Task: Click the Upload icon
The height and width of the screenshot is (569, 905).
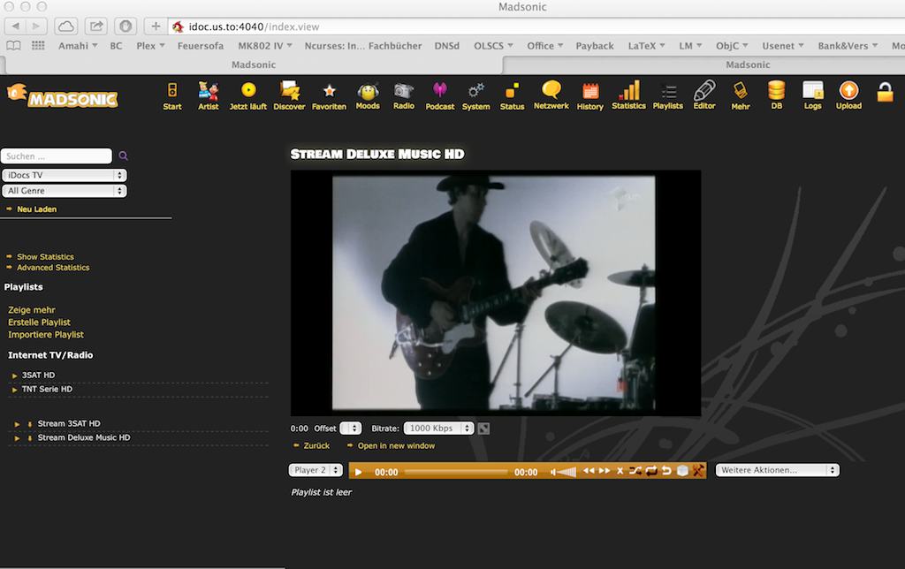Action: point(848,95)
